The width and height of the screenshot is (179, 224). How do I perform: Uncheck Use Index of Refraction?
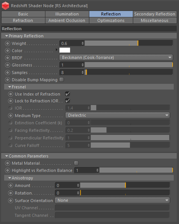[67, 94]
